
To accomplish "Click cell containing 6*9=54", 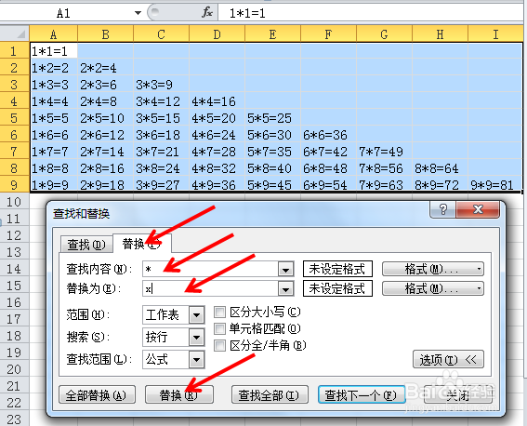I will [x=328, y=184].
